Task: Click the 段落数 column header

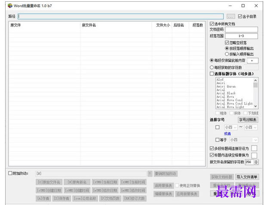Action: [x=197, y=25]
